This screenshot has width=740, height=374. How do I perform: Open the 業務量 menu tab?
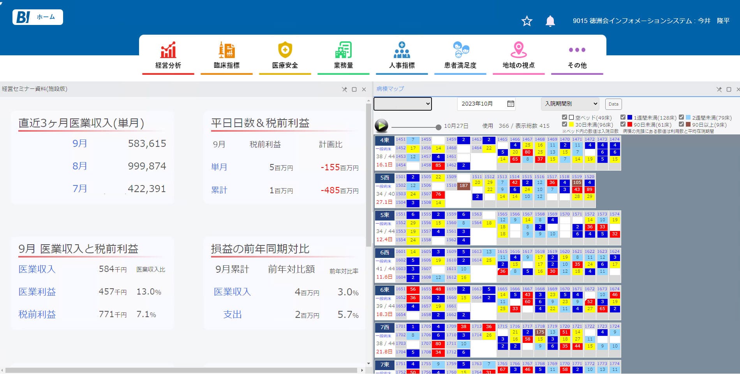click(x=344, y=55)
